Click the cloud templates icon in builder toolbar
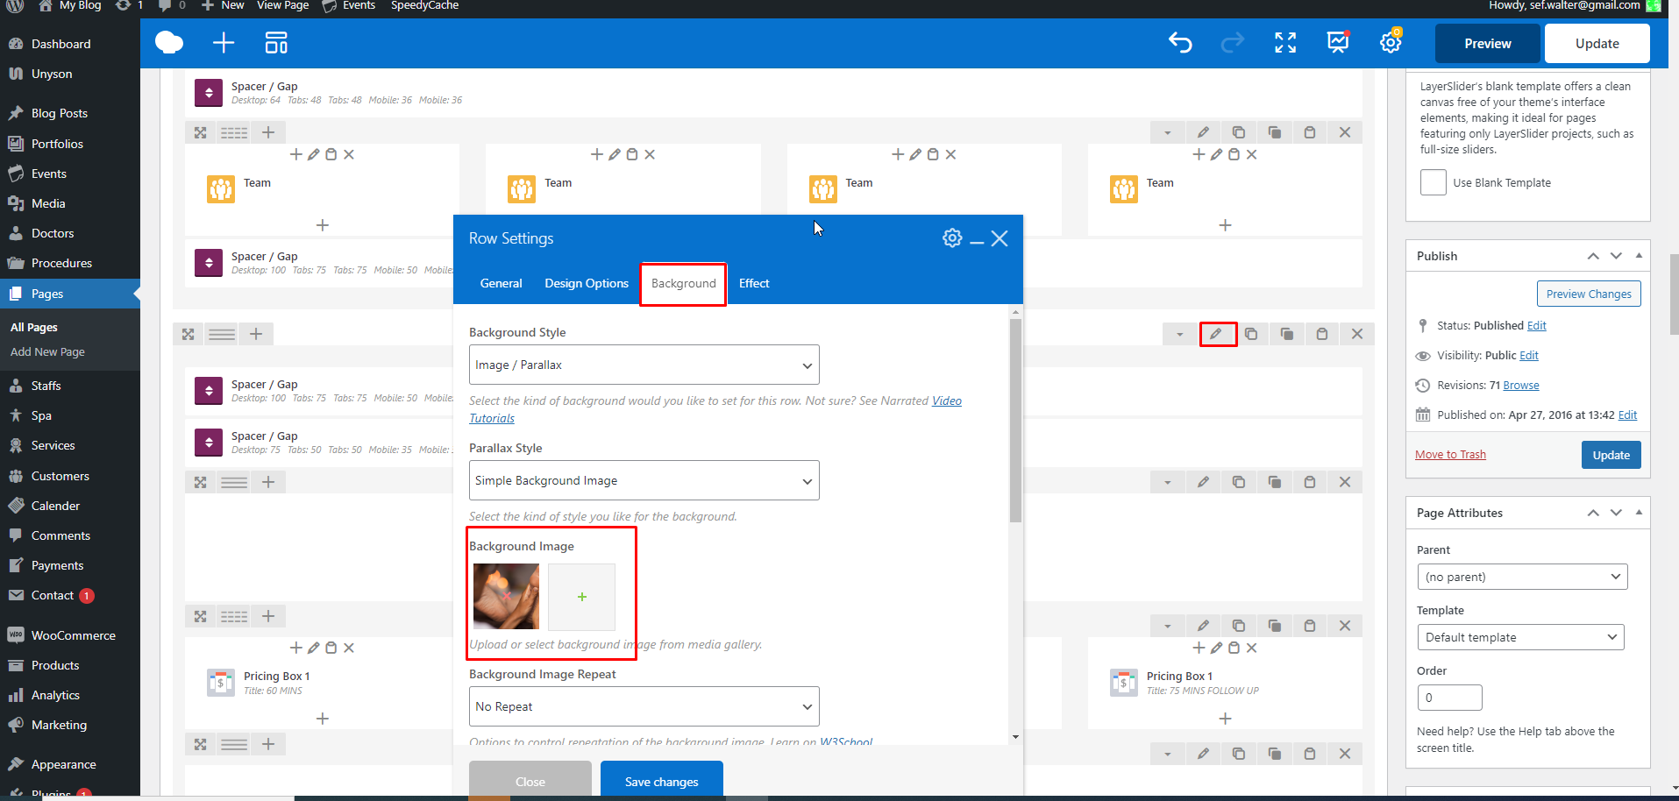Screen dimensions: 1679x801 [169, 42]
